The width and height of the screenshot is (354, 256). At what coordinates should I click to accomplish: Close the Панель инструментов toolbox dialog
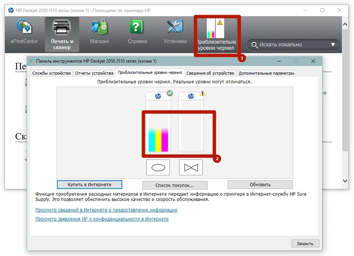pyautogui.click(x=313, y=61)
